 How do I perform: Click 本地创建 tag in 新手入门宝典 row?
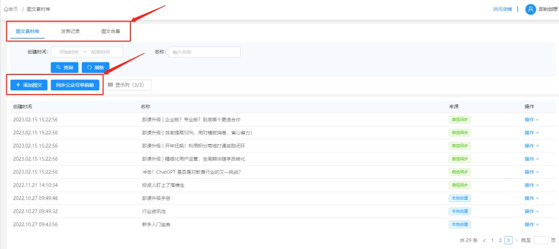(460, 224)
